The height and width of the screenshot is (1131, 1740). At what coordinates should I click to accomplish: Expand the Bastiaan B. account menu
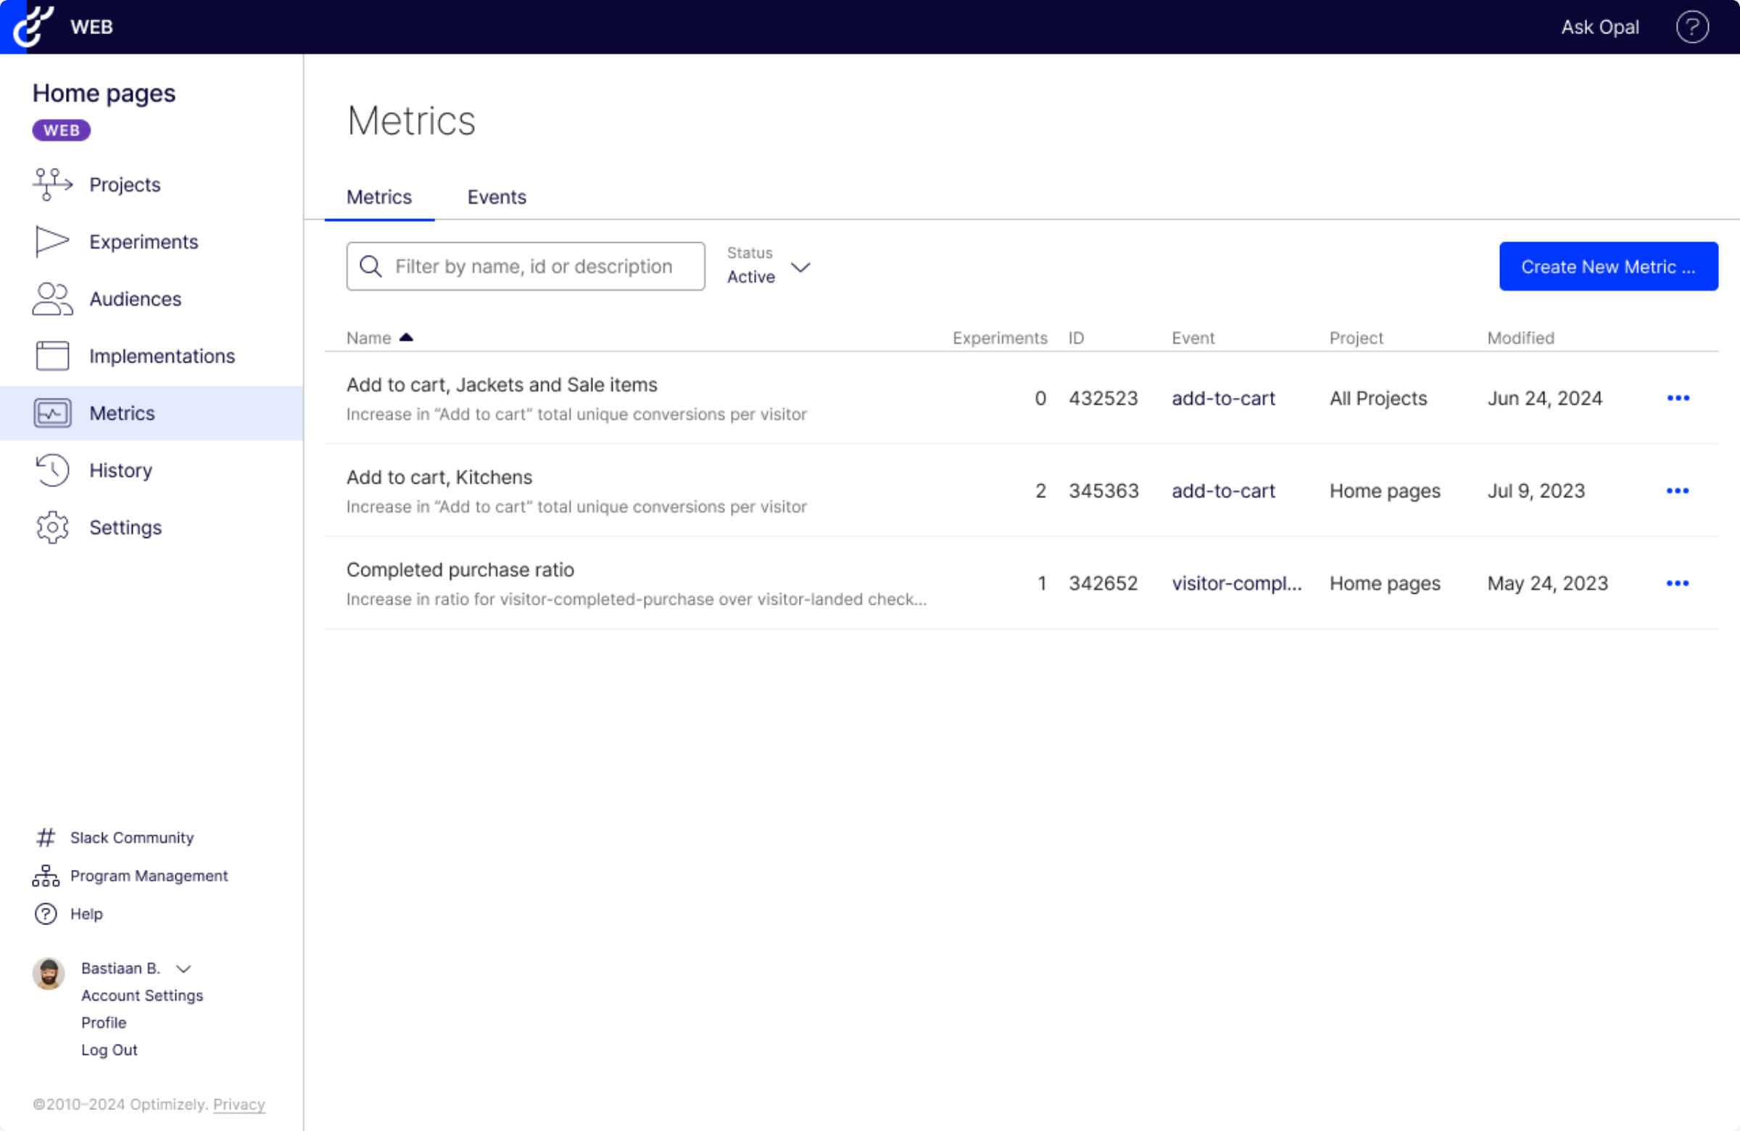183,968
